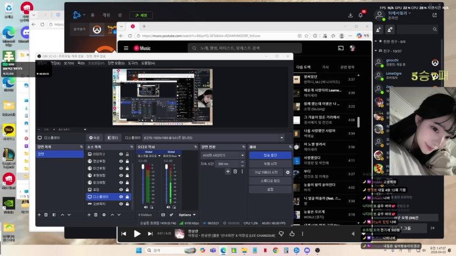Open the Battle.net downloads icon
This screenshot has height=256, width=456.
[x=351, y=15]
